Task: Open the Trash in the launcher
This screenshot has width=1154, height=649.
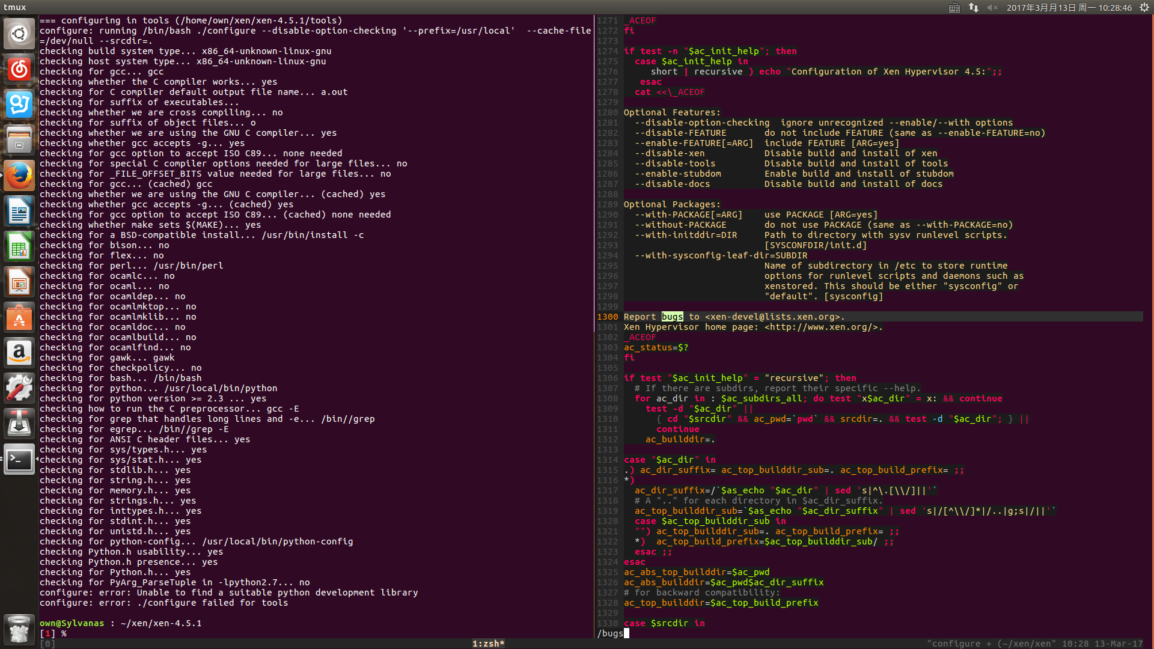Action: (x=19, y=629)
